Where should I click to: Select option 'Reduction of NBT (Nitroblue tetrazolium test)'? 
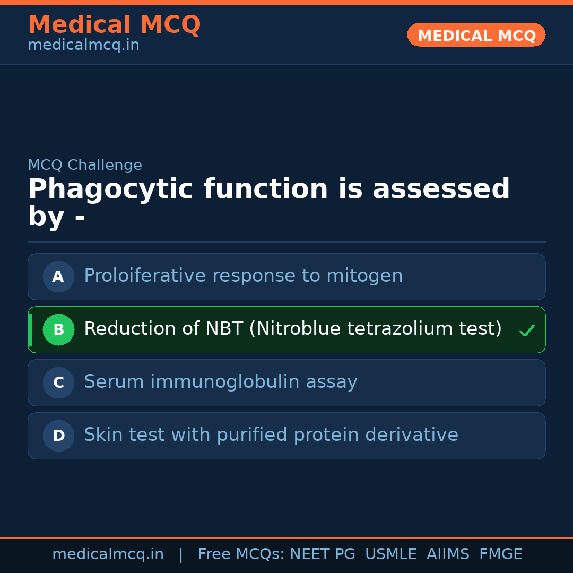(x=292, y=329)
